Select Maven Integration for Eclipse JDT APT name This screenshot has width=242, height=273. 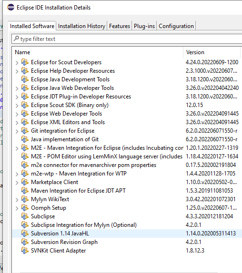coord(78,190)
